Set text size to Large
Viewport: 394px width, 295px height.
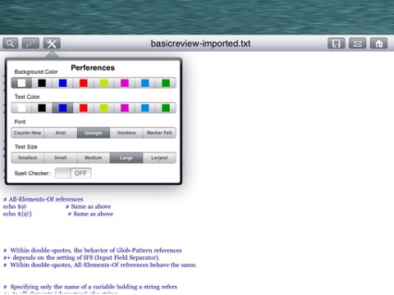click(x=126, y=157)
